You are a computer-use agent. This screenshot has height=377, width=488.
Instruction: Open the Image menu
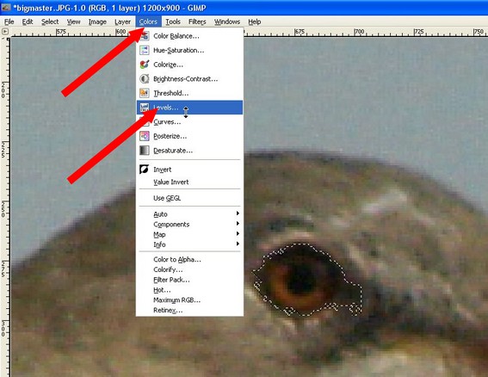pos(97,22)
